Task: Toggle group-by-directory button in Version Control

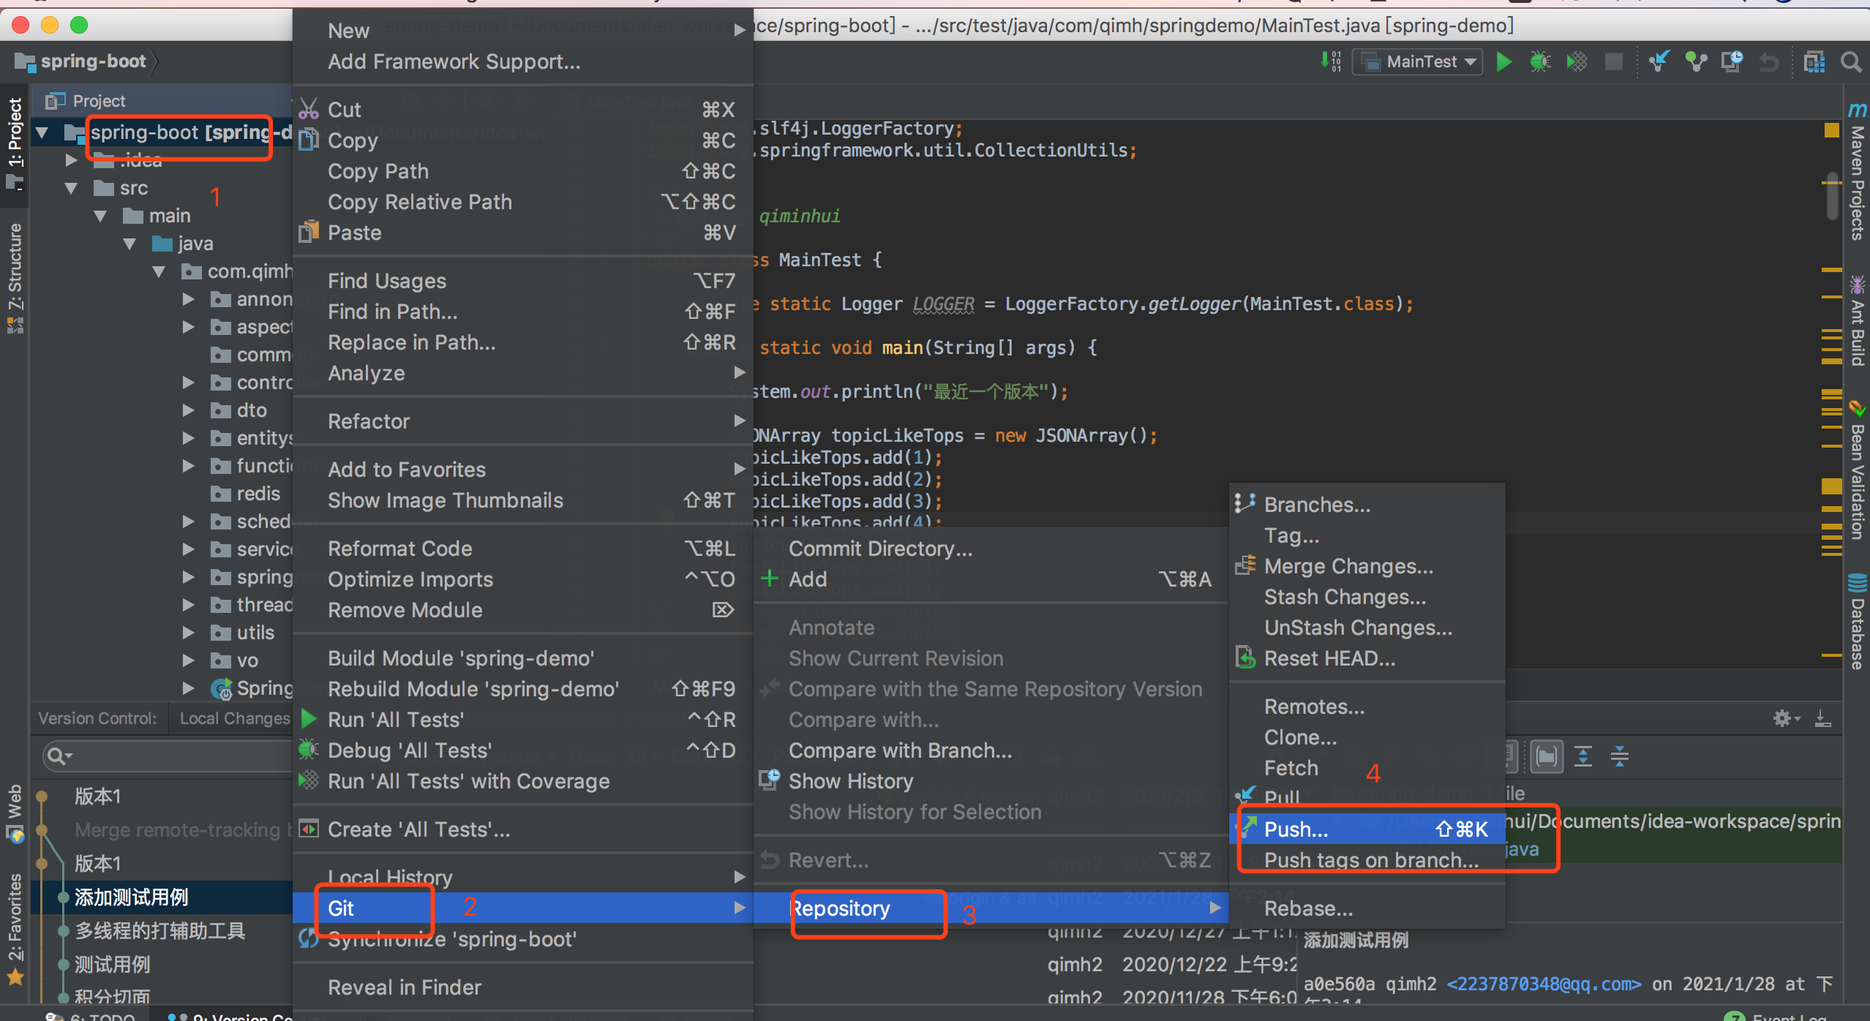Action: pyautogui.click(x=1546, y=756)
